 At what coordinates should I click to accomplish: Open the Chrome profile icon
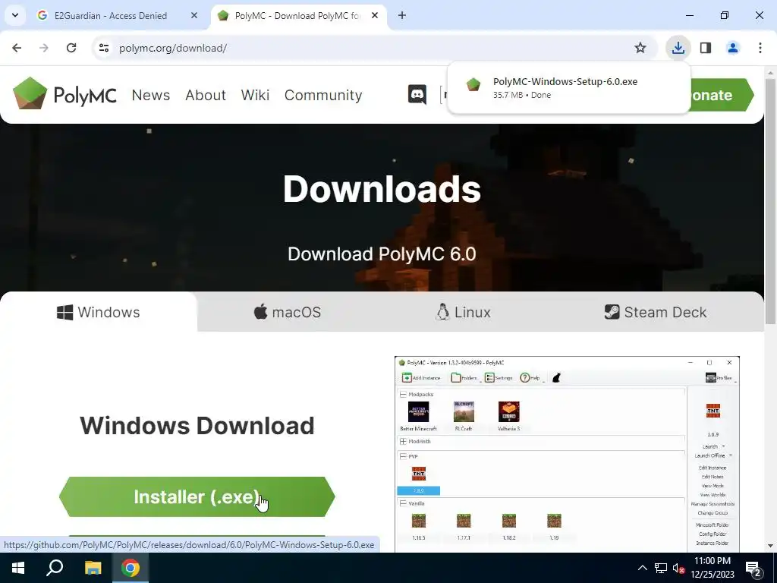[732, 48]
